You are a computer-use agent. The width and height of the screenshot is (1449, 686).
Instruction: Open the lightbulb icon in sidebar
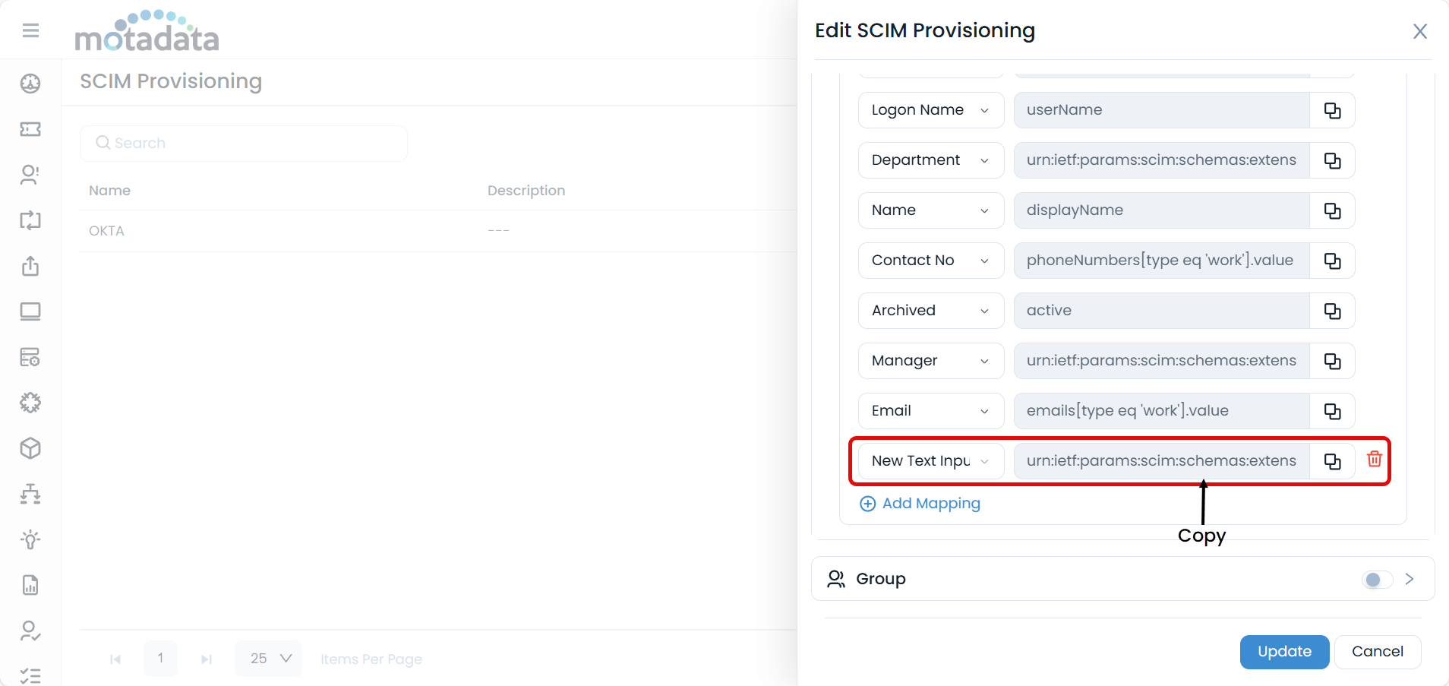point(30,539)
